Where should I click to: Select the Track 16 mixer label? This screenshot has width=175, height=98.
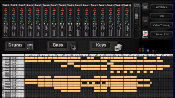pyautogui.click(x=127, y=5)
